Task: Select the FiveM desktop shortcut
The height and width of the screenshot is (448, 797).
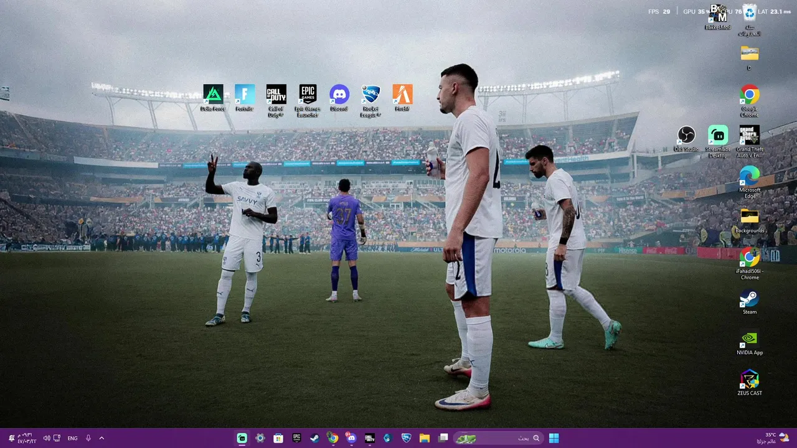Action: [402, 98]
